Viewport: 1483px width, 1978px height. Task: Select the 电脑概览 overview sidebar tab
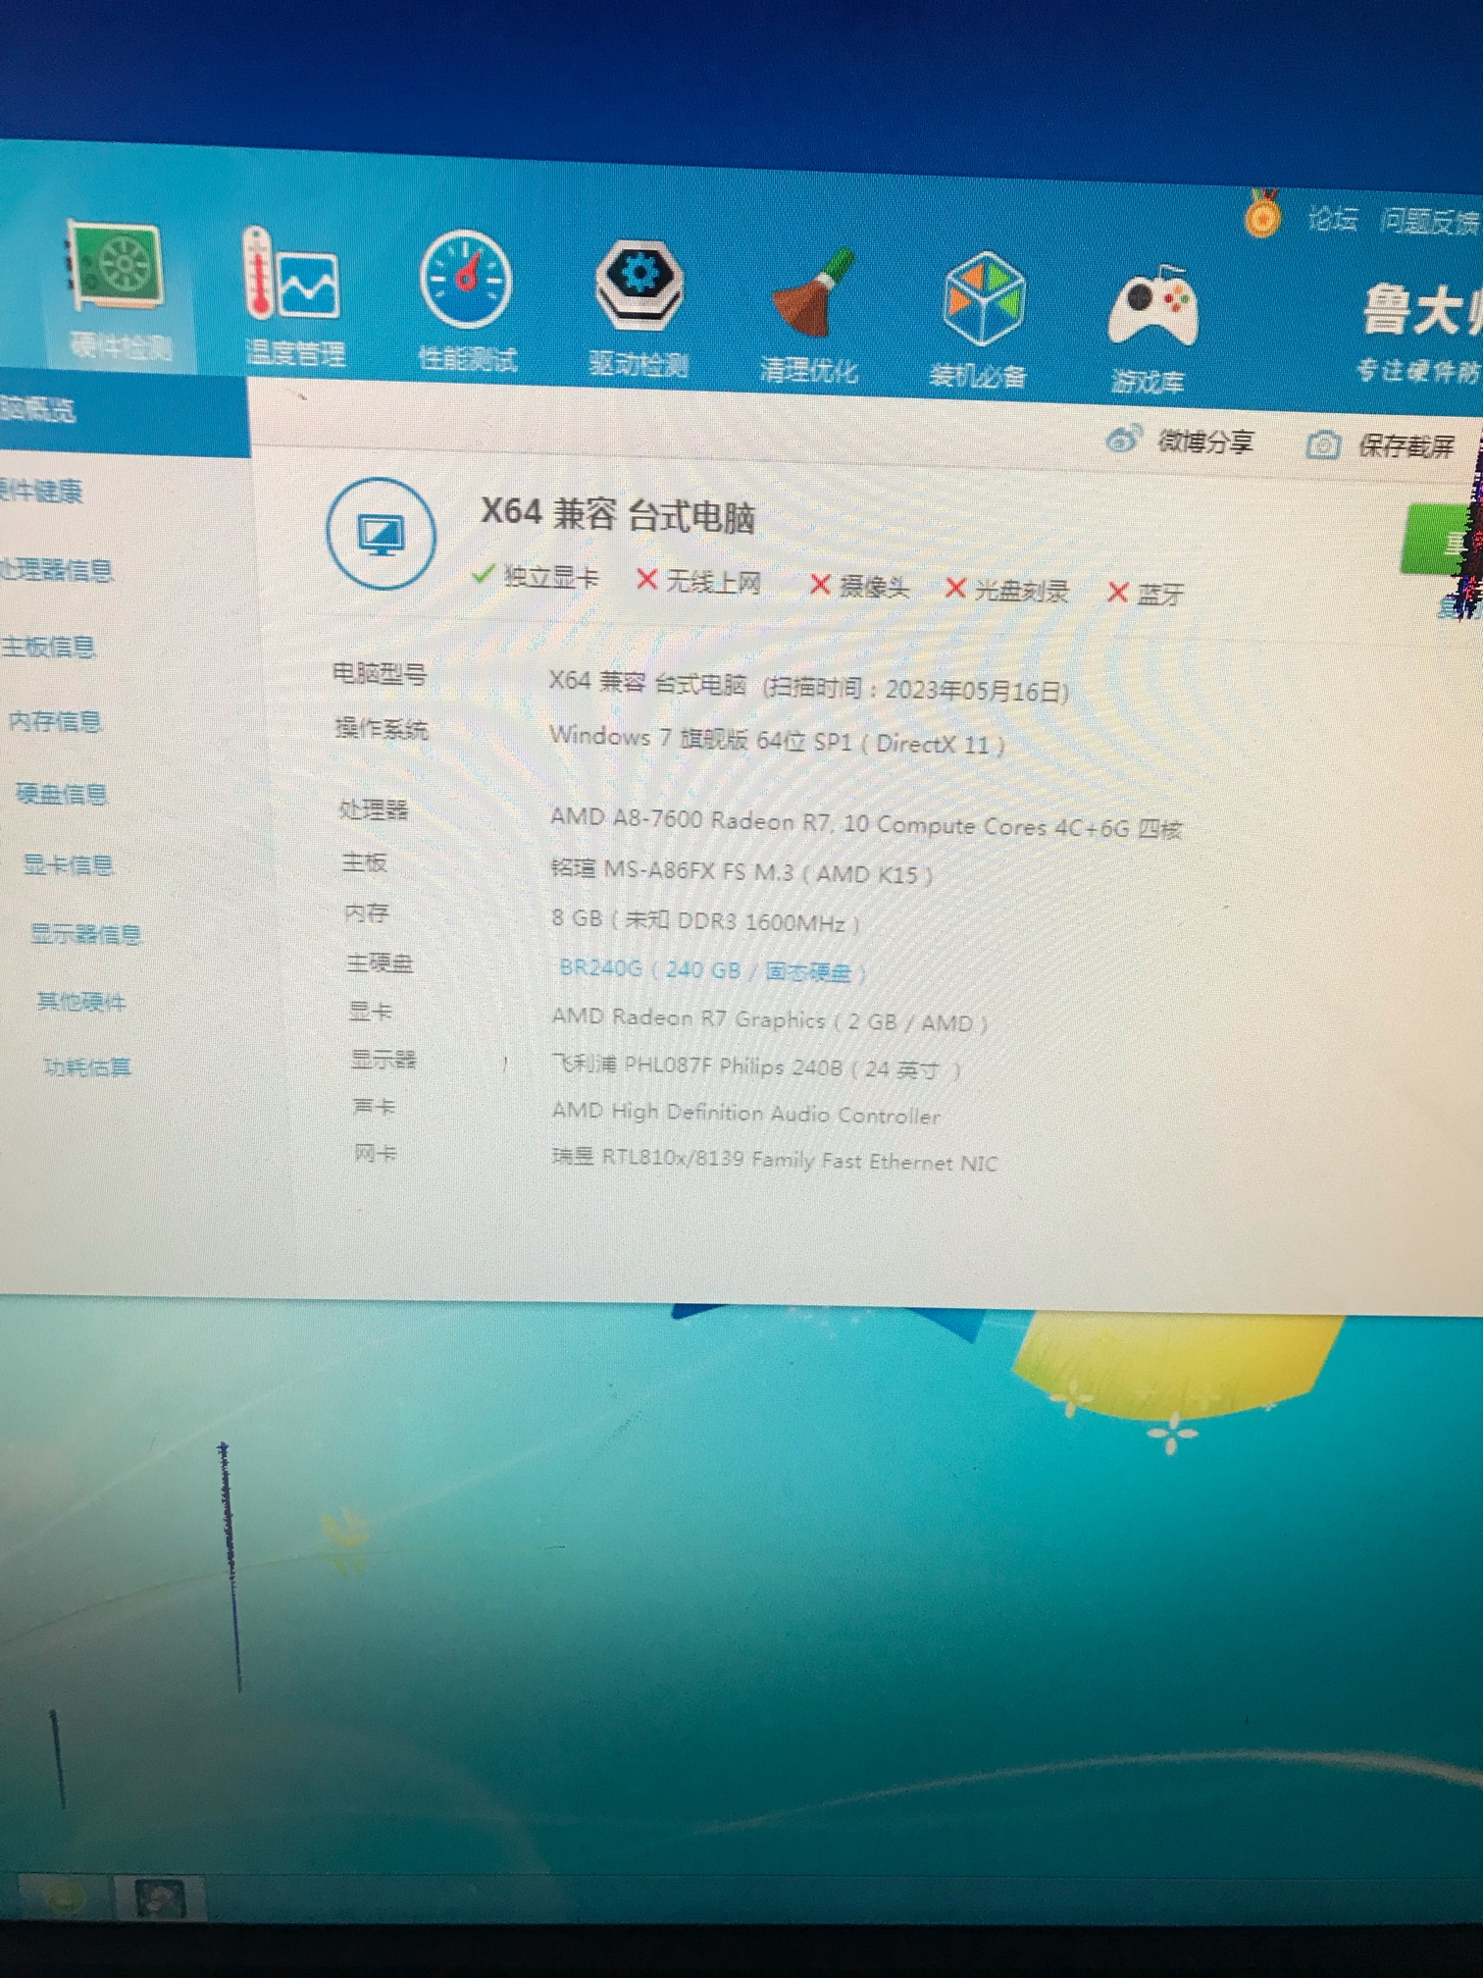coord(123,412)
